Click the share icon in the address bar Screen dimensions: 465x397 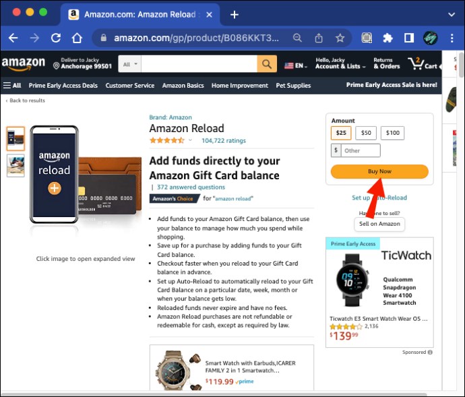(x=319, y=38)
